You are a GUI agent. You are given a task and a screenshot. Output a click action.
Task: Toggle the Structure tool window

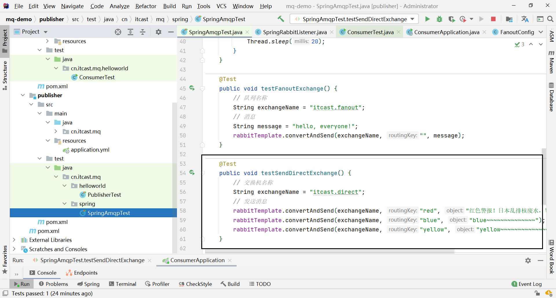(5, 75)
